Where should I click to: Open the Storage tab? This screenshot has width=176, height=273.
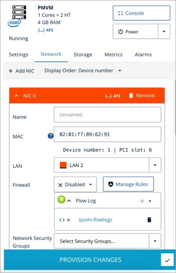click(x=83, y=54)
